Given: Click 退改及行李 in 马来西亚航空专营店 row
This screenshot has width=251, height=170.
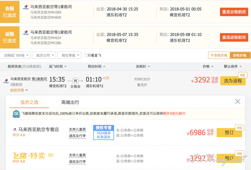Looking at the screenshot, I should (77, 136).
